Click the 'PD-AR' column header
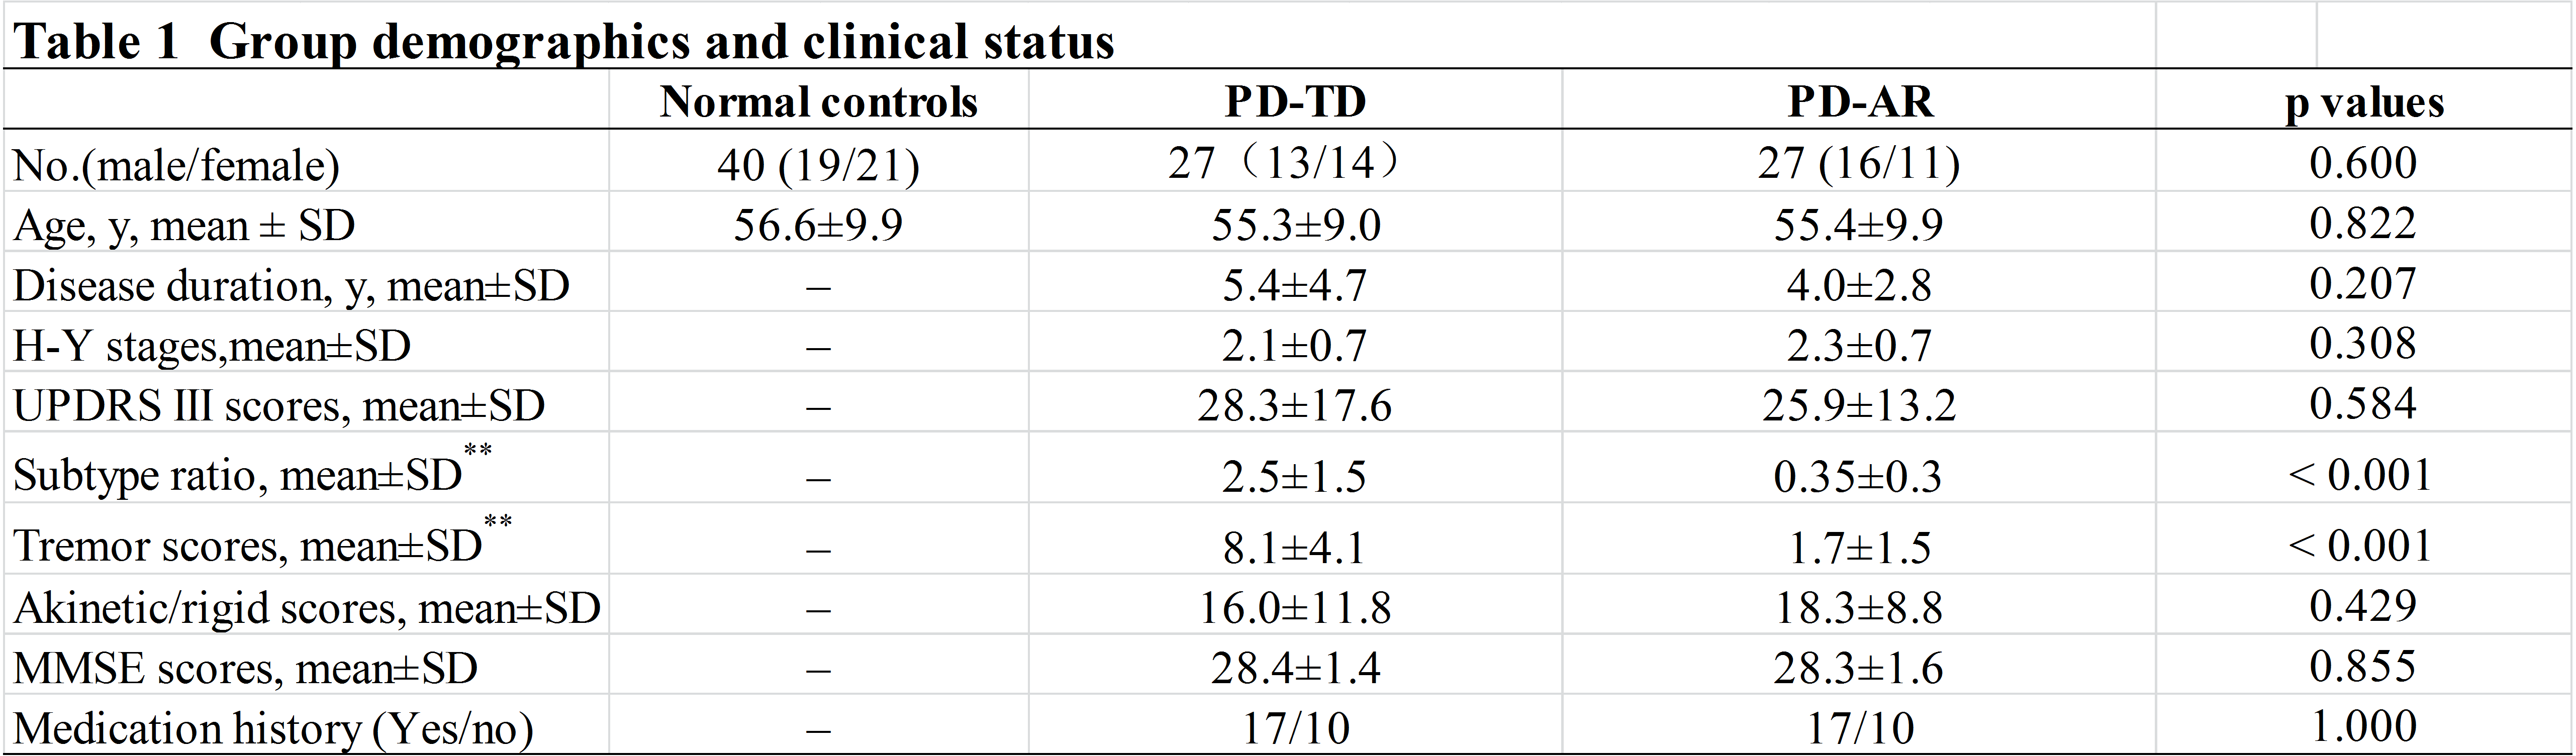The image size is (2576, 756). tap(1859, 102)
